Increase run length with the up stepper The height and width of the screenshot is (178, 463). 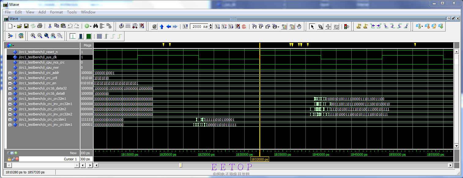[210, 25]
